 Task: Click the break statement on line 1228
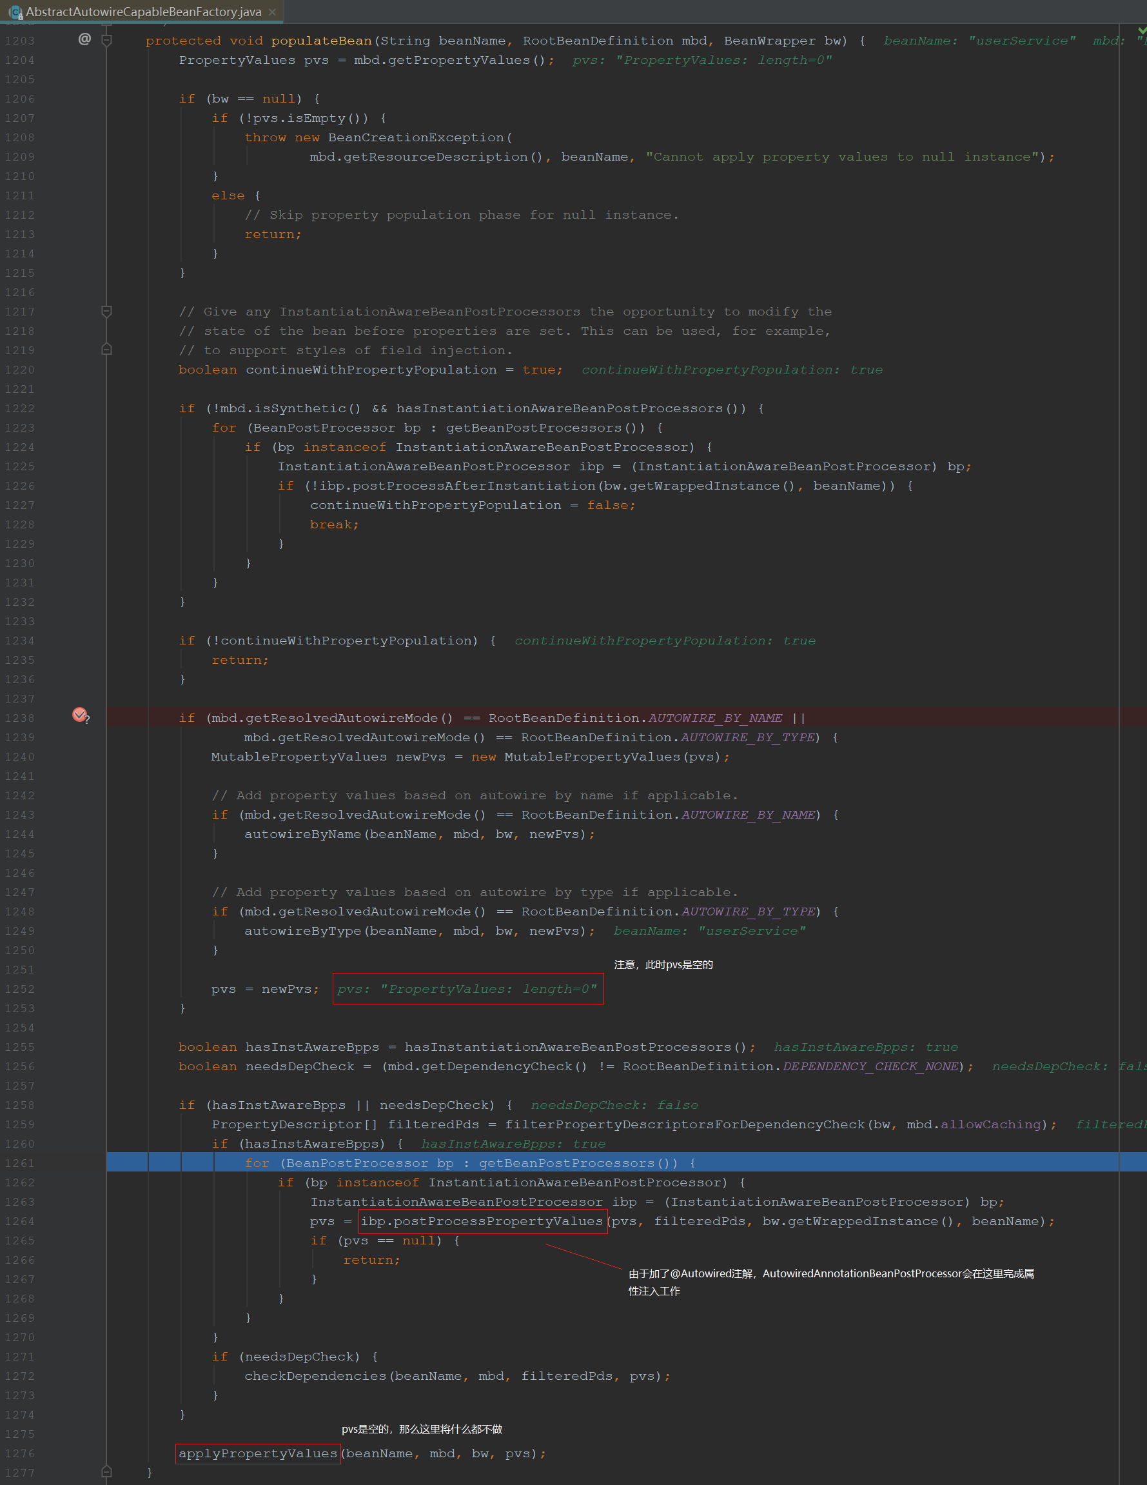(x=335, y=525)
